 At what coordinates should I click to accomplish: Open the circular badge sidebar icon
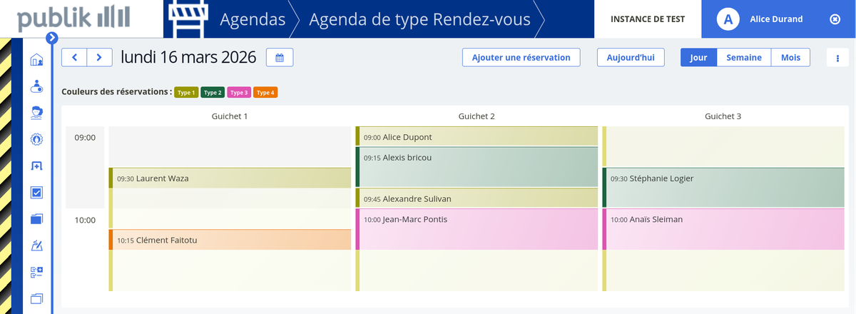pyautogui.click(x=37, y=139)
